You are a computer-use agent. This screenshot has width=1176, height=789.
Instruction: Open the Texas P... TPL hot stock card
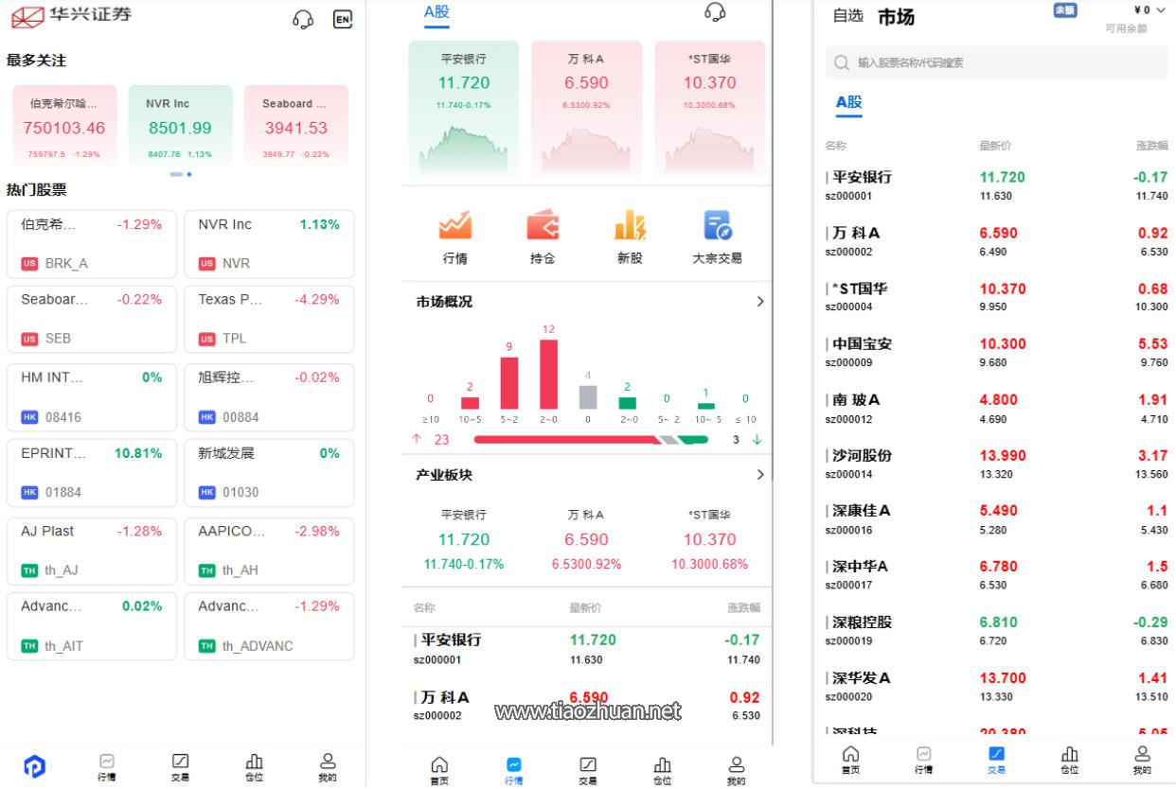[269, 319]
